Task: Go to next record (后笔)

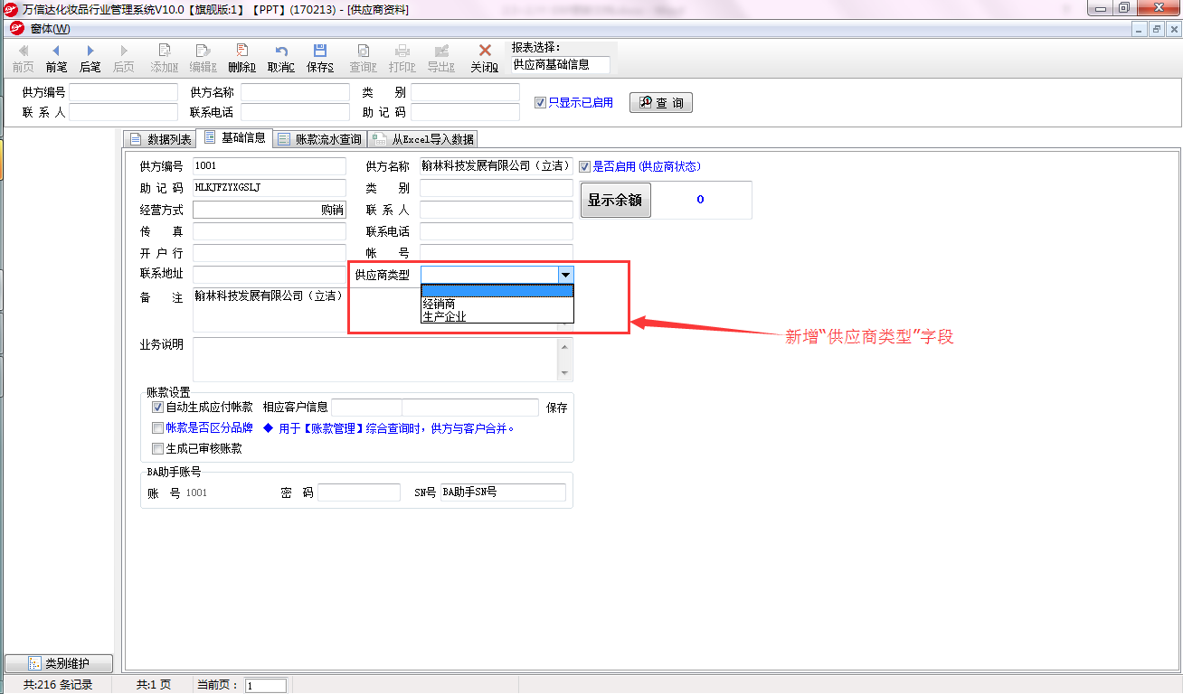Action: pos(90,58)
